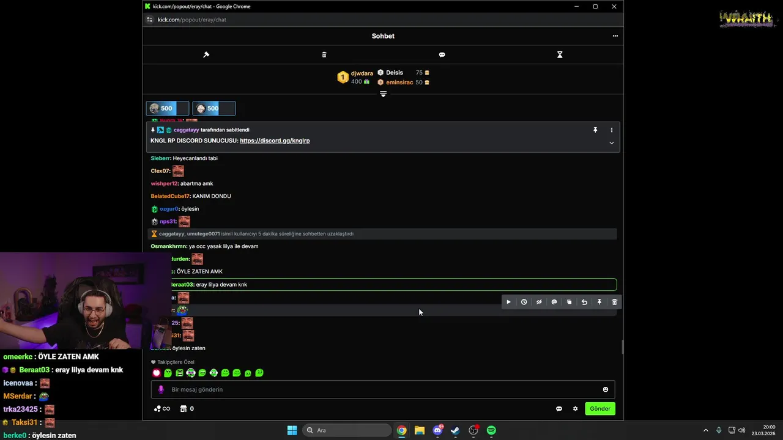Open Google Chrome from taskbar

[x=401, y=430]
